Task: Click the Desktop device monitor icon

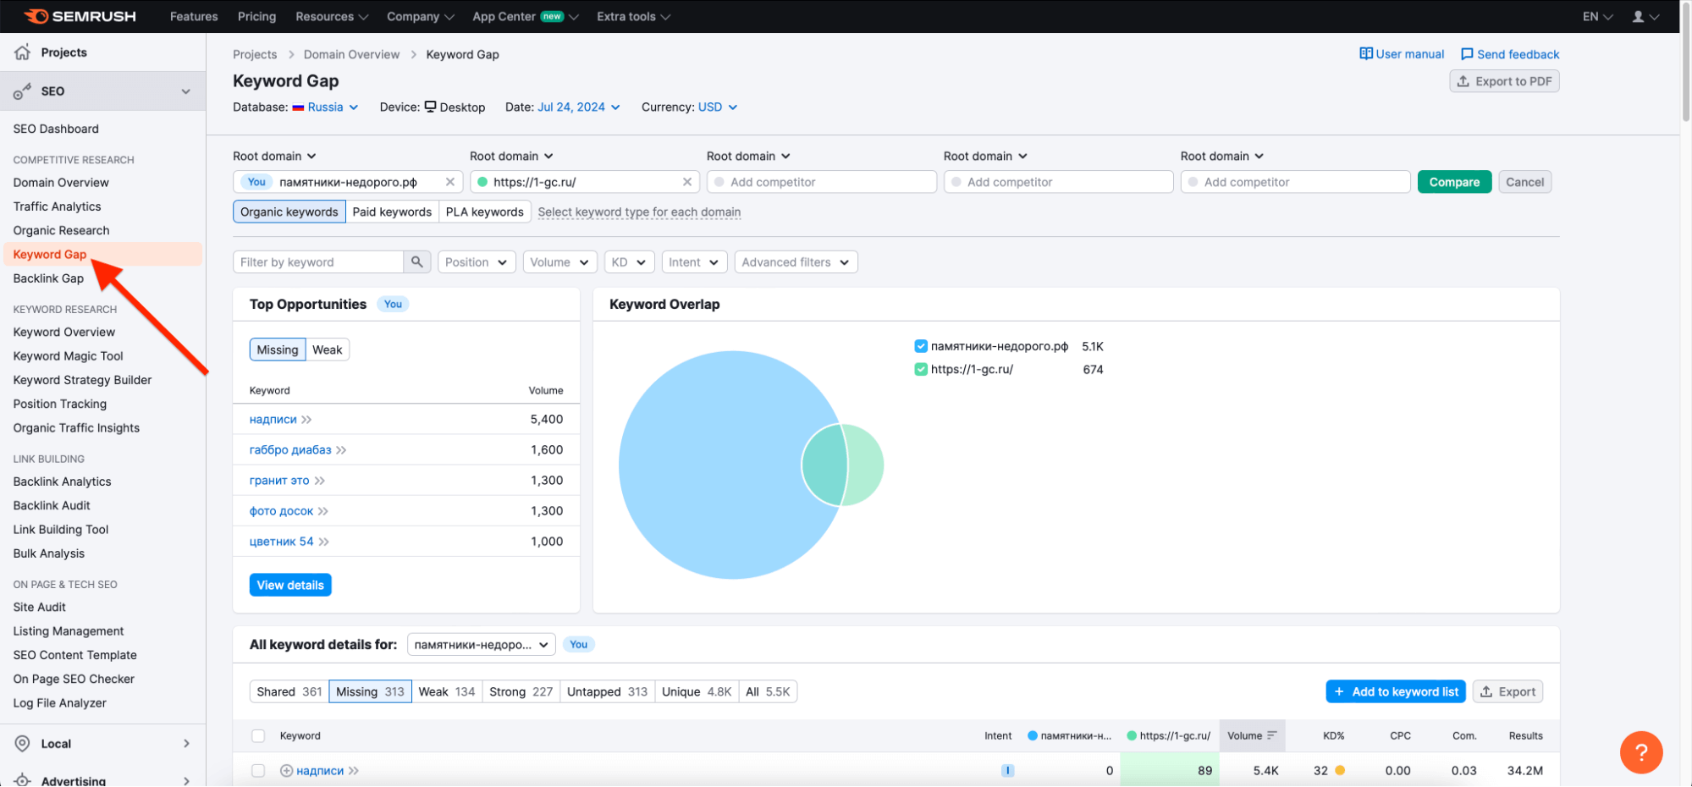Action: (430, 107)
